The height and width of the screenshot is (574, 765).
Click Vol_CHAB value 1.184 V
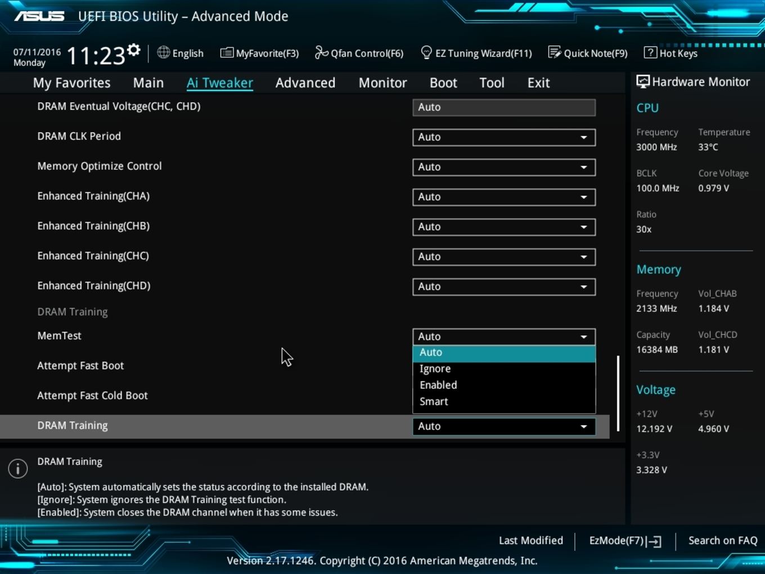coord(714,308)
